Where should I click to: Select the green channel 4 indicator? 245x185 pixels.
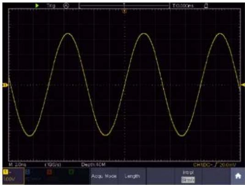pyautogui.click(x=71, y=172)
